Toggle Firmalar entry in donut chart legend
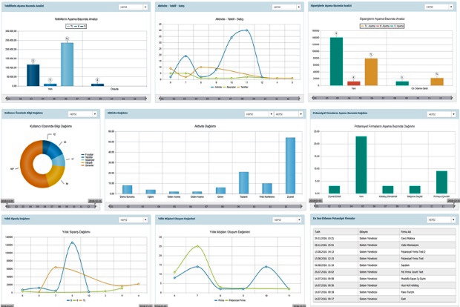460x307 pixels. [83, 154]
